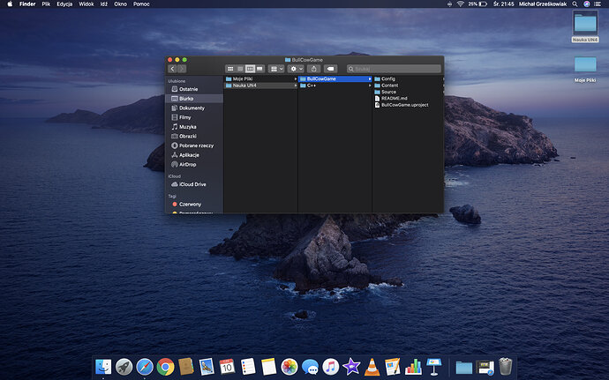Open Google Chrome from the Dock
Viewport: 609px width, 380px height.
(x=164, y=366)
